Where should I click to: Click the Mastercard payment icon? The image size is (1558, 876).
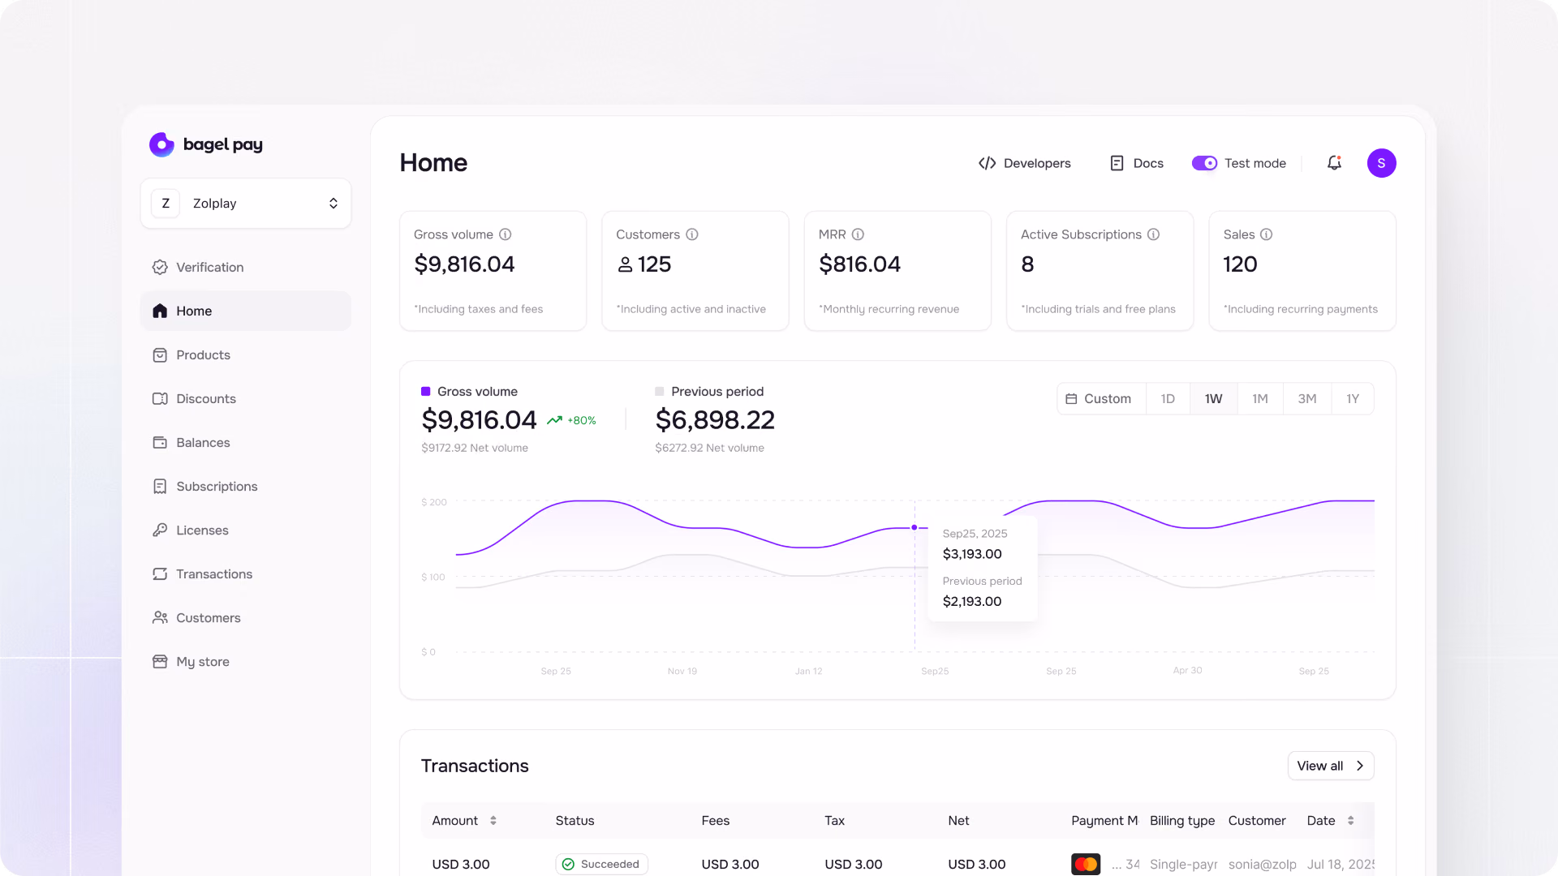[1086, 864]
